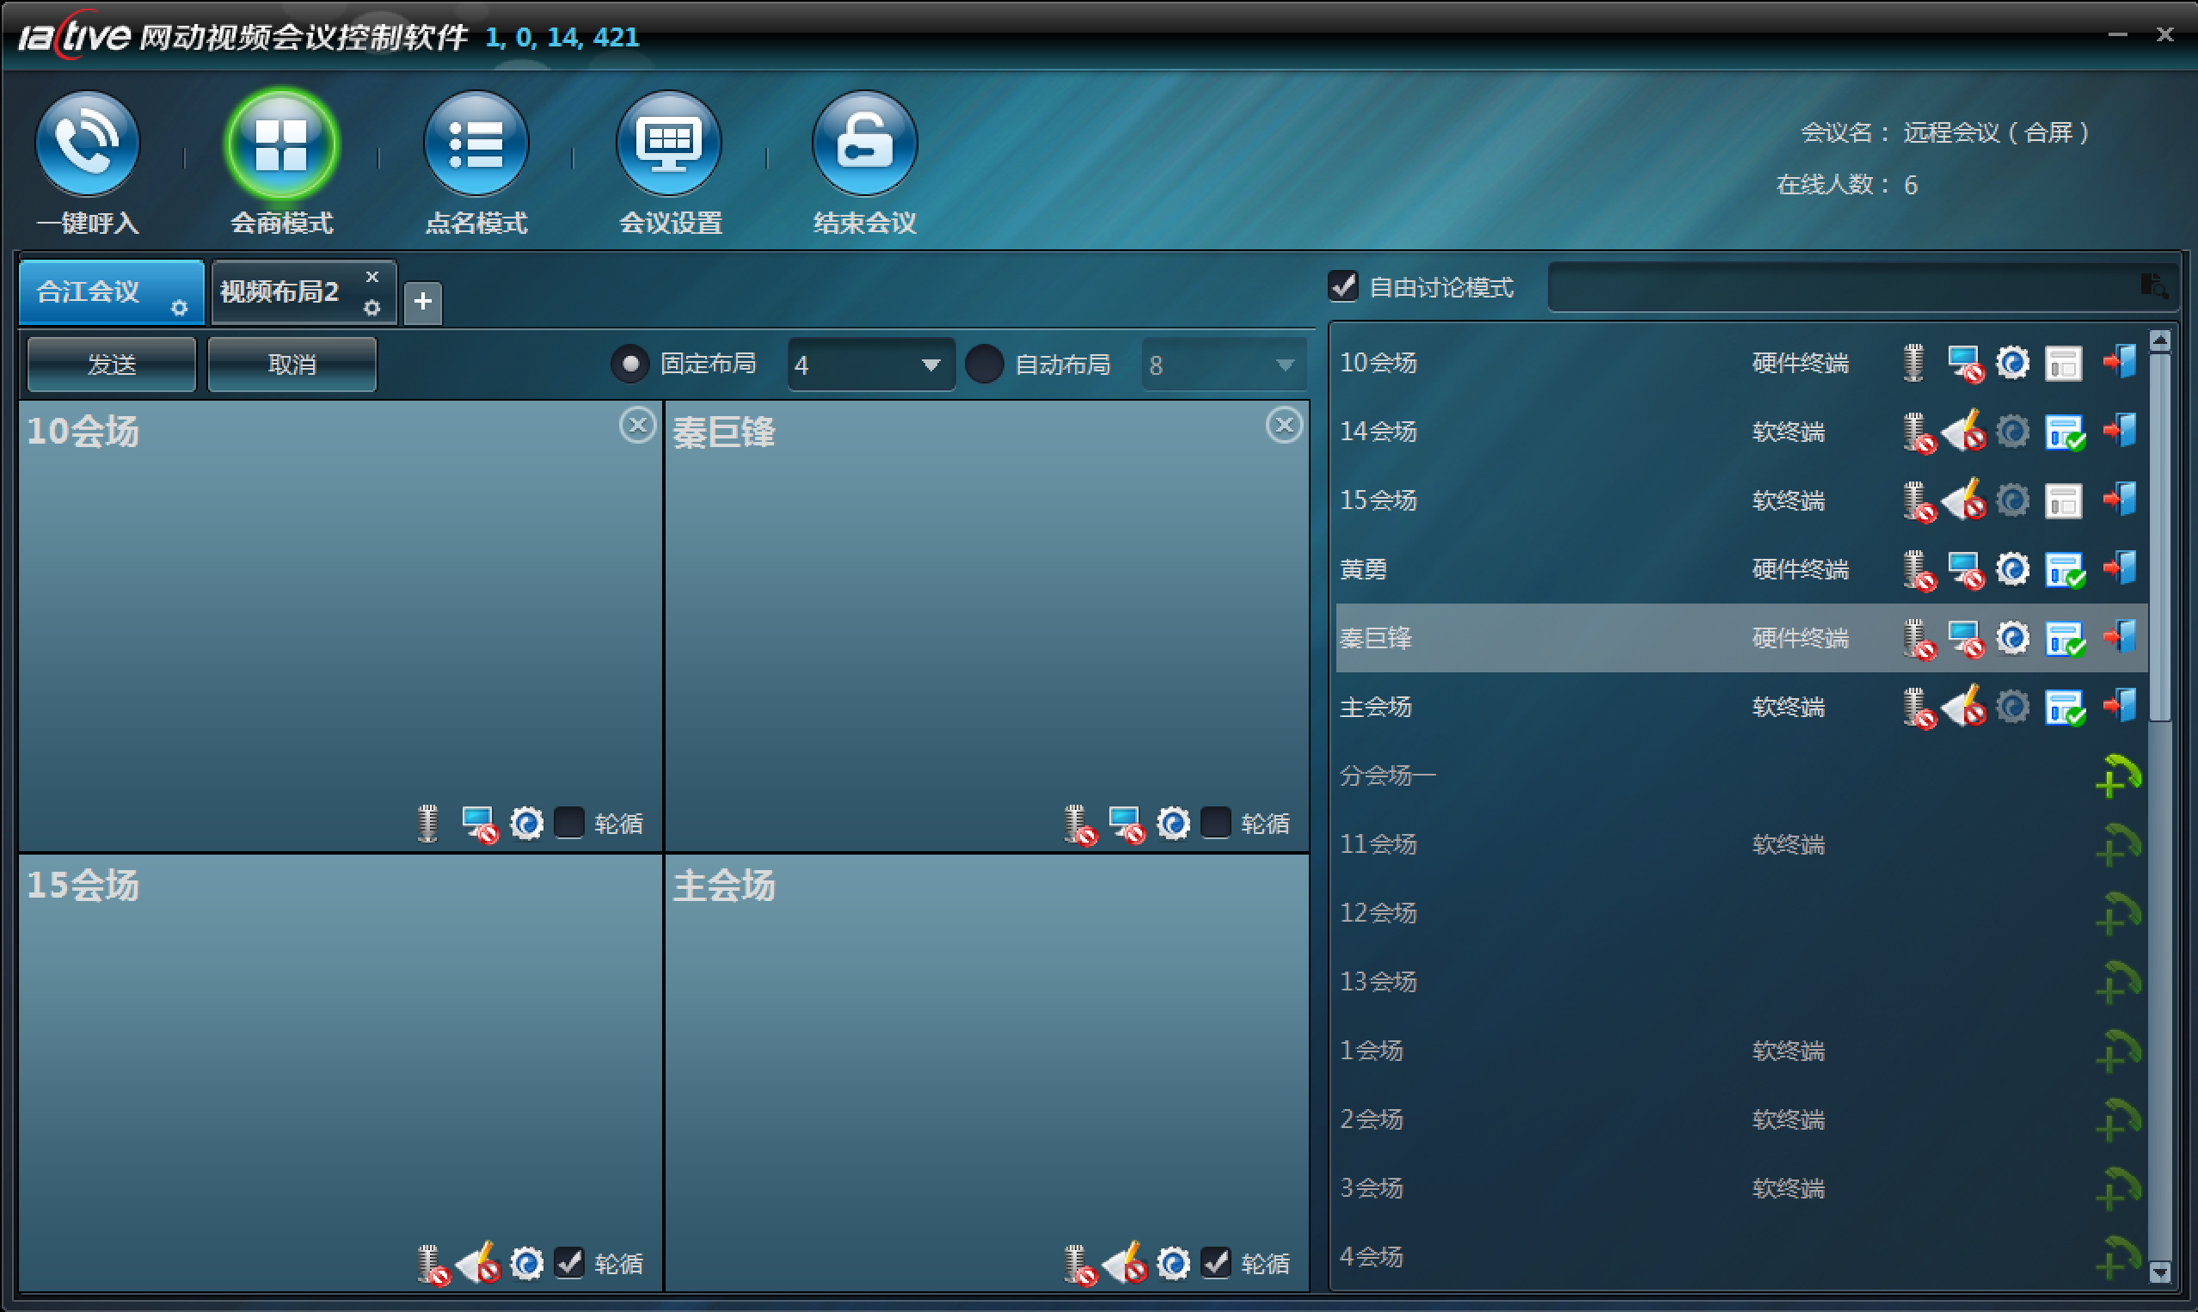Call in 分会场一 with green phone icon
This screenshot has width=2198, height=1312.
coord(2117,776)
